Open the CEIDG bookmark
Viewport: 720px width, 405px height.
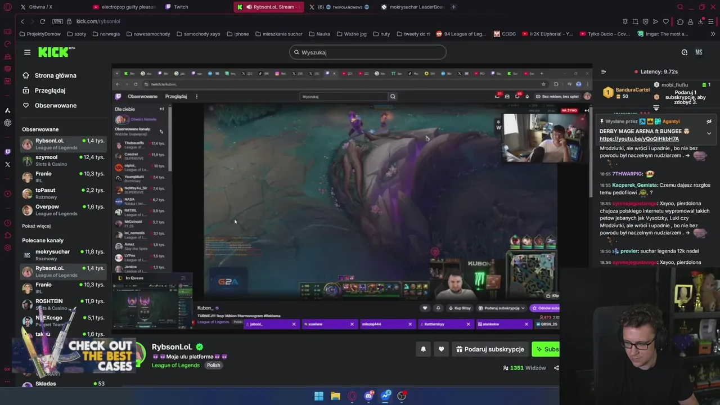point(505,34)
